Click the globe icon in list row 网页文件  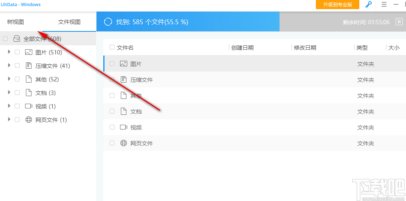pos(124,143)
